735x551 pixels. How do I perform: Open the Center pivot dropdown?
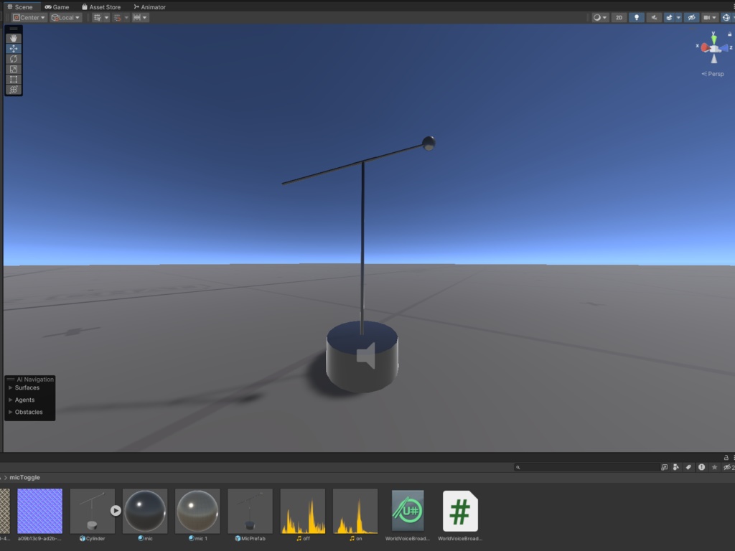[x=29, y=17]
